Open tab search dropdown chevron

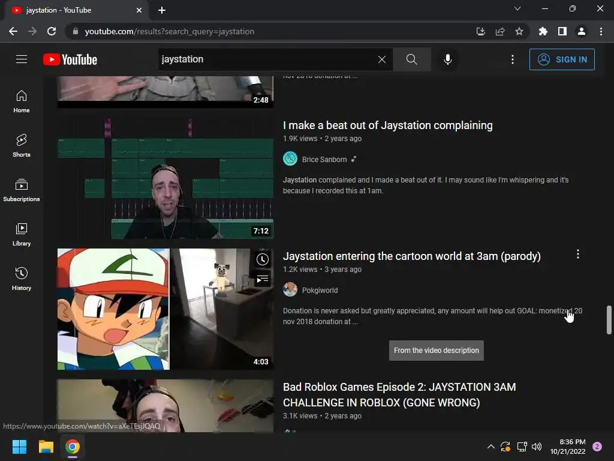point(517,8)
